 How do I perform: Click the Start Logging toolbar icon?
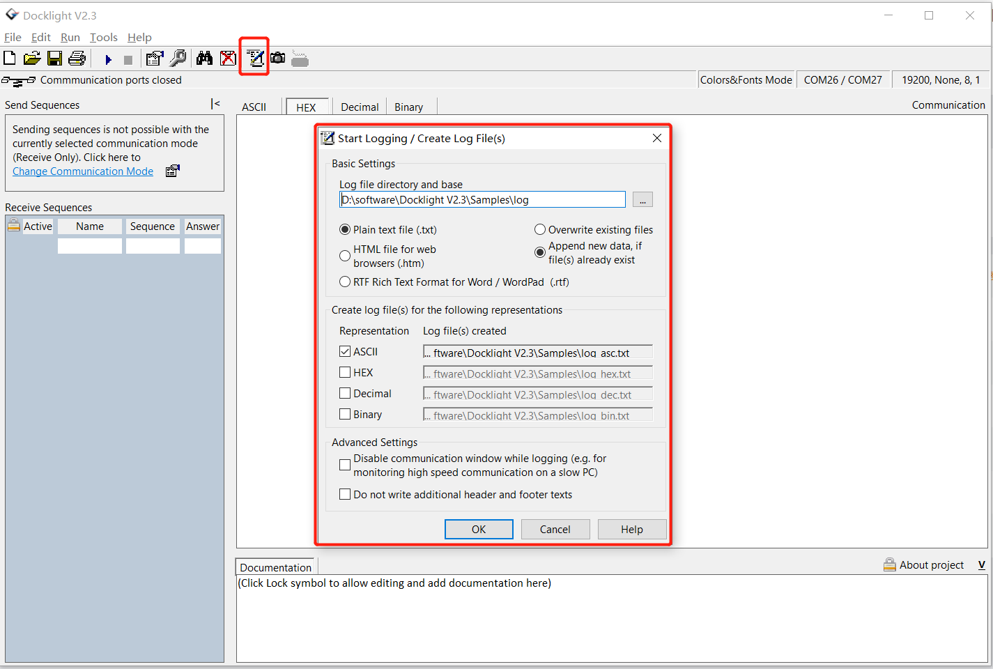(255, 59)
